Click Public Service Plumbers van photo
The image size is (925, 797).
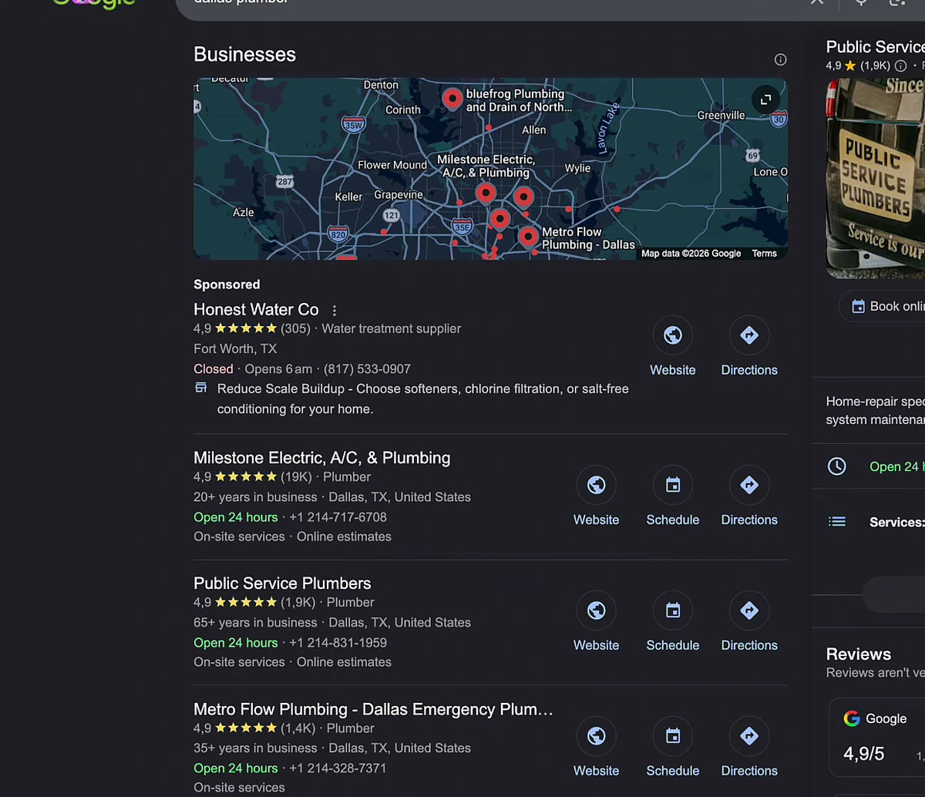(876, 177)
